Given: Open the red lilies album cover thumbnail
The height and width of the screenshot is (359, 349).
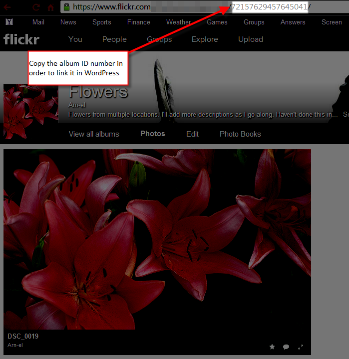Looking at the screenshot, I should pyautogui.click(x=30, y=112).
